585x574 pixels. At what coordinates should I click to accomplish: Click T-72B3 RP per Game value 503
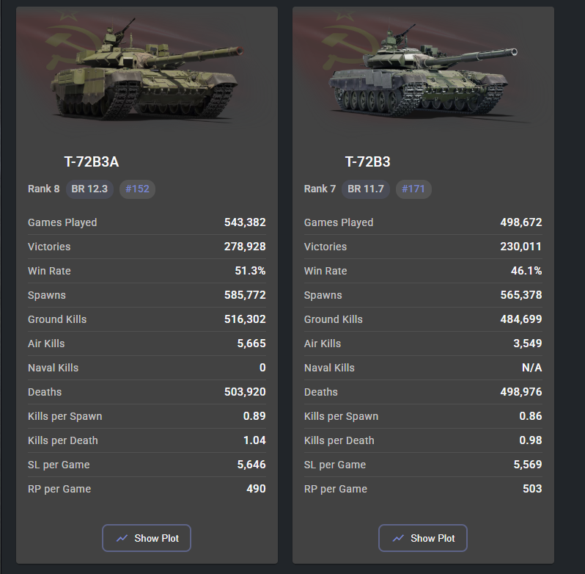click(x=532, y=489)
